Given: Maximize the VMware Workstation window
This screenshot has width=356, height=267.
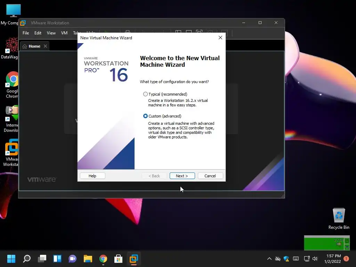Looking at the screenshot, I should (x=260, y=23).
